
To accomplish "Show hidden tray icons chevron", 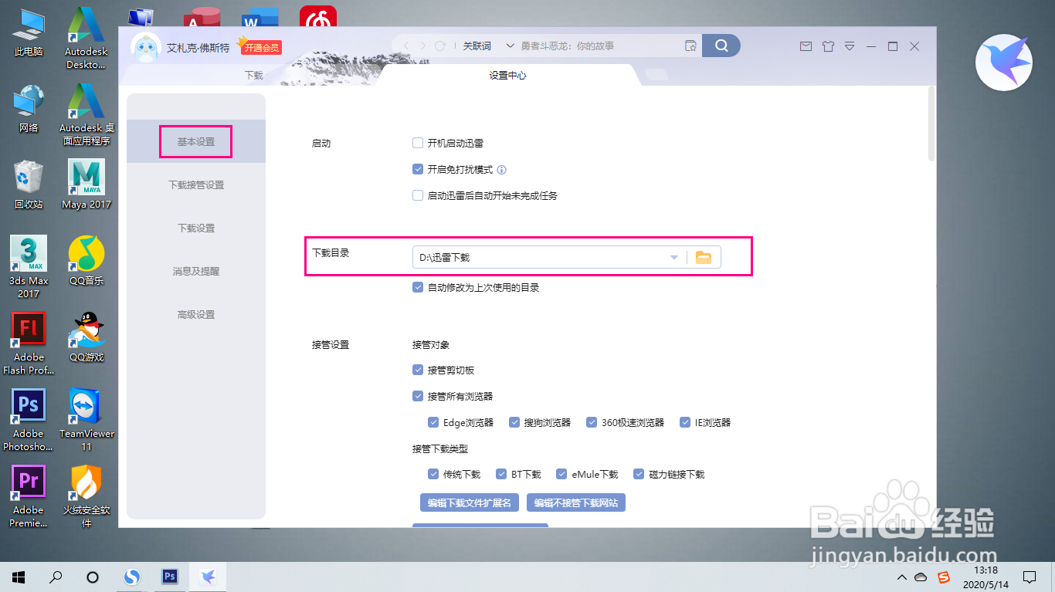I will pyautogui.click(x=901, y=577).
